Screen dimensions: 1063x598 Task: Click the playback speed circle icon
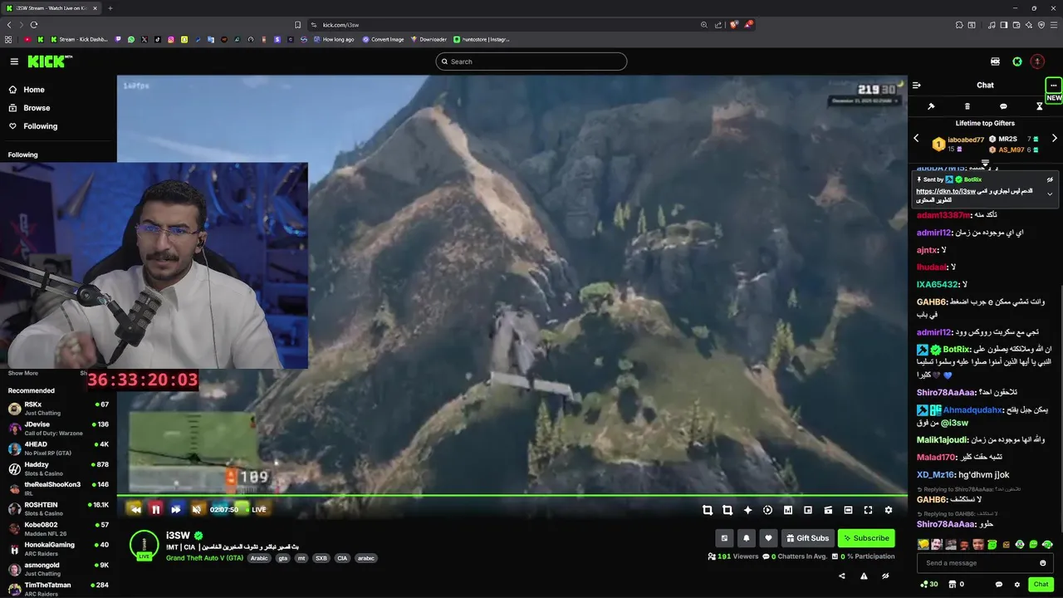(x=767, y=510)
